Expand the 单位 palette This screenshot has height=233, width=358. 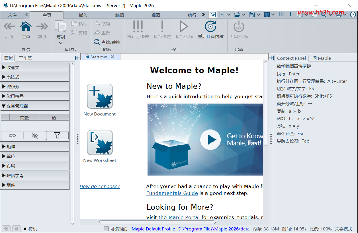point(35,156)
